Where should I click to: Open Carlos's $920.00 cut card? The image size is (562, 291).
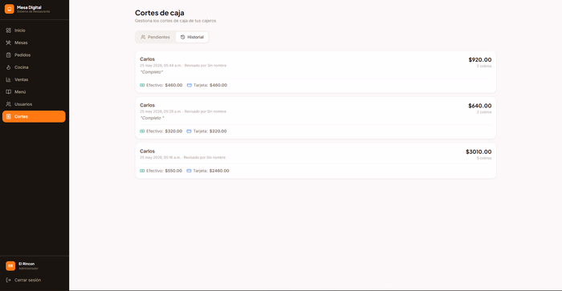click(316, 72)
